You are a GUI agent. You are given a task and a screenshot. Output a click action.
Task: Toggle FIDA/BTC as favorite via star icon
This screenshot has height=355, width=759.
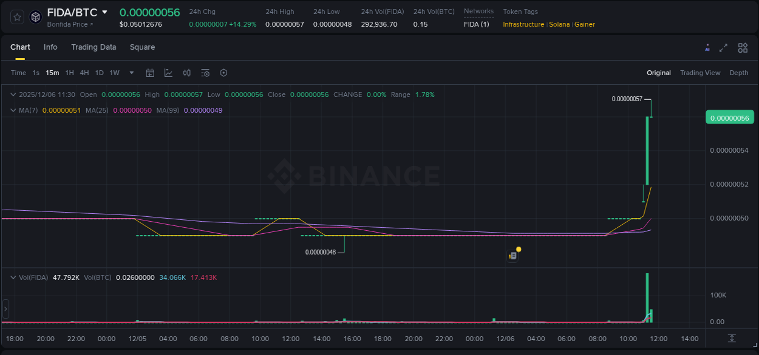[16, 16]
